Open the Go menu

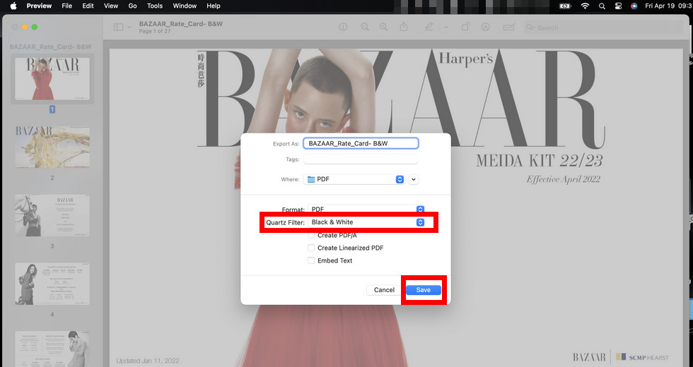[133, 6]
